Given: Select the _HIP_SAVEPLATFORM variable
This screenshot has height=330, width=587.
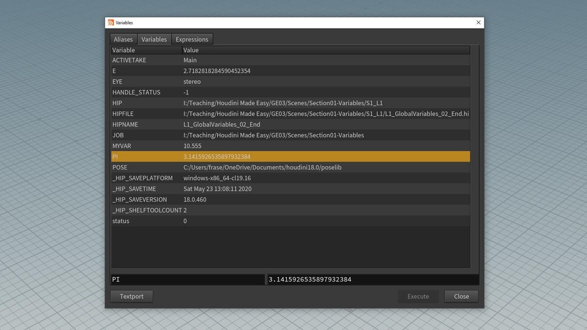Looking at the screenshot, I should pyautogui.click(x=143, y=178).
